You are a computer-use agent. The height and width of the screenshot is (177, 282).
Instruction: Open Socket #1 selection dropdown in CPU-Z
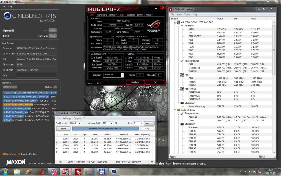pos(122,75)
